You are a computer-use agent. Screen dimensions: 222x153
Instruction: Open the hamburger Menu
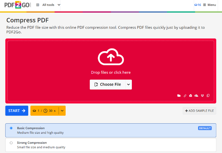pos(209,5)
